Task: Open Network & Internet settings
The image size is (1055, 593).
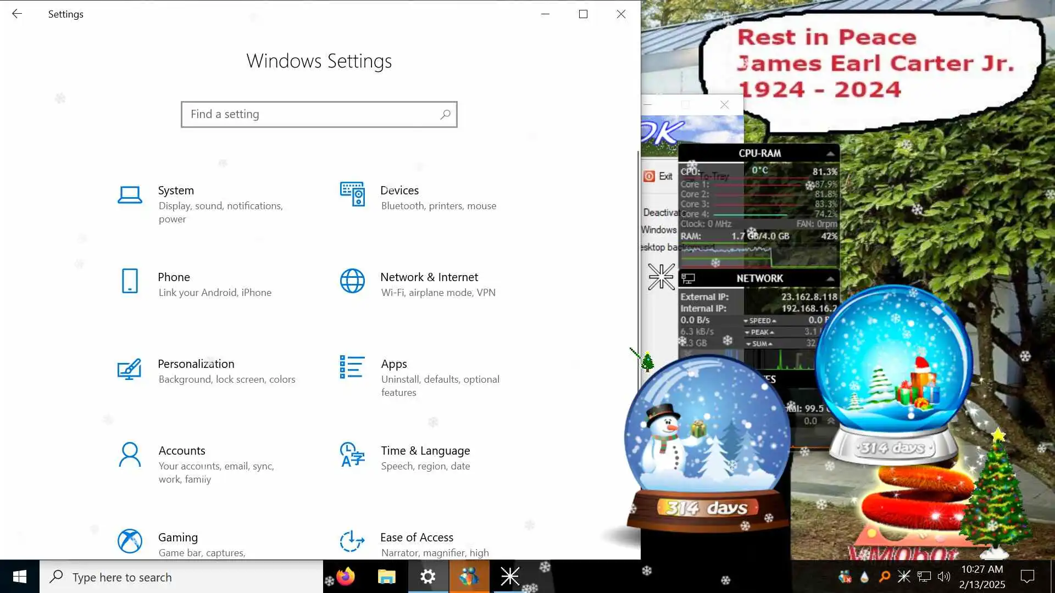Action: tap(429, 277)
